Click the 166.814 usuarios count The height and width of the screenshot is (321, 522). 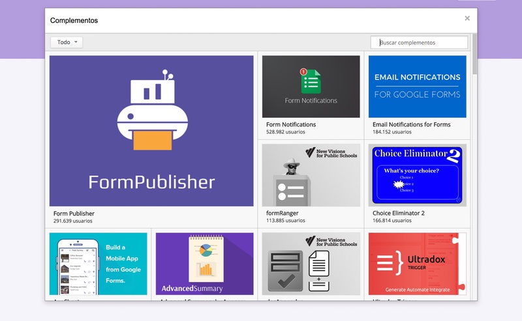392,221
